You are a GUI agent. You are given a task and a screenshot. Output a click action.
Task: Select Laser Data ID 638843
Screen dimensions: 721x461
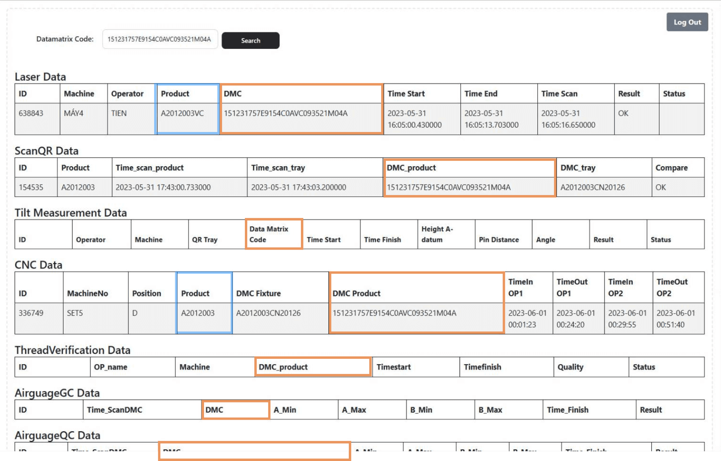pyautogui.click(x=31, y=114)
